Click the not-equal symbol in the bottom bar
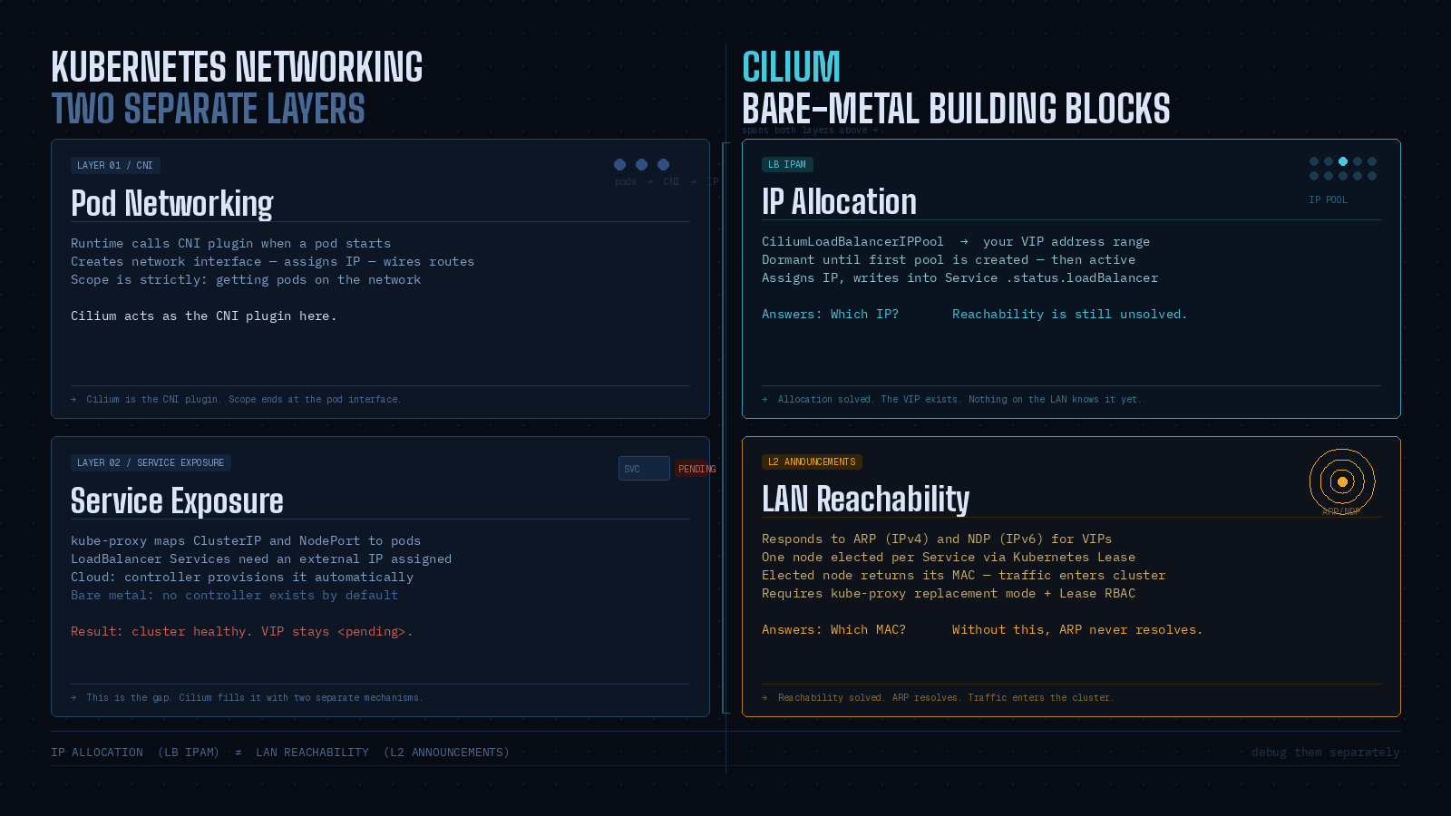1451x816 pixels. pyautogui.click(x=239, y=753)
